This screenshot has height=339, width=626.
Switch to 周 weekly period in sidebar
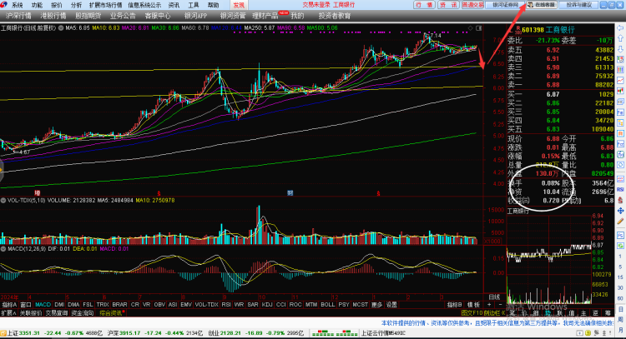620,319
